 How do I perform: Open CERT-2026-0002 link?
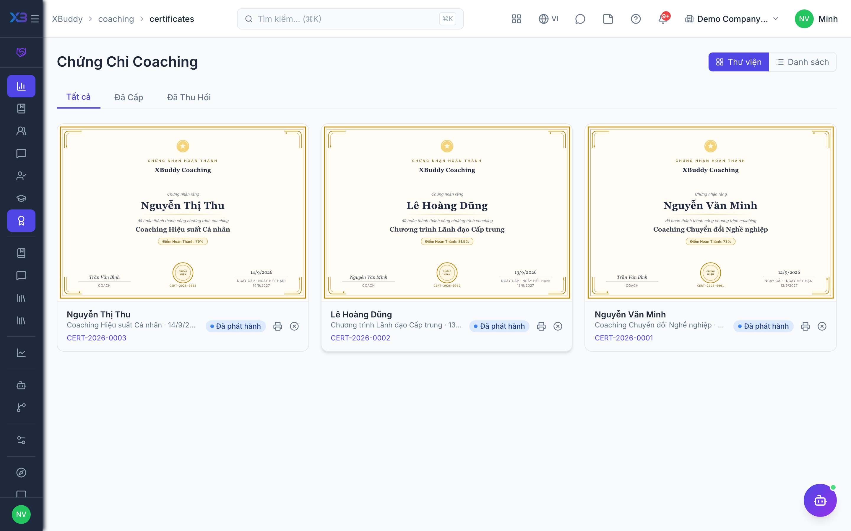pyautogui.click(x=360, y=338)
